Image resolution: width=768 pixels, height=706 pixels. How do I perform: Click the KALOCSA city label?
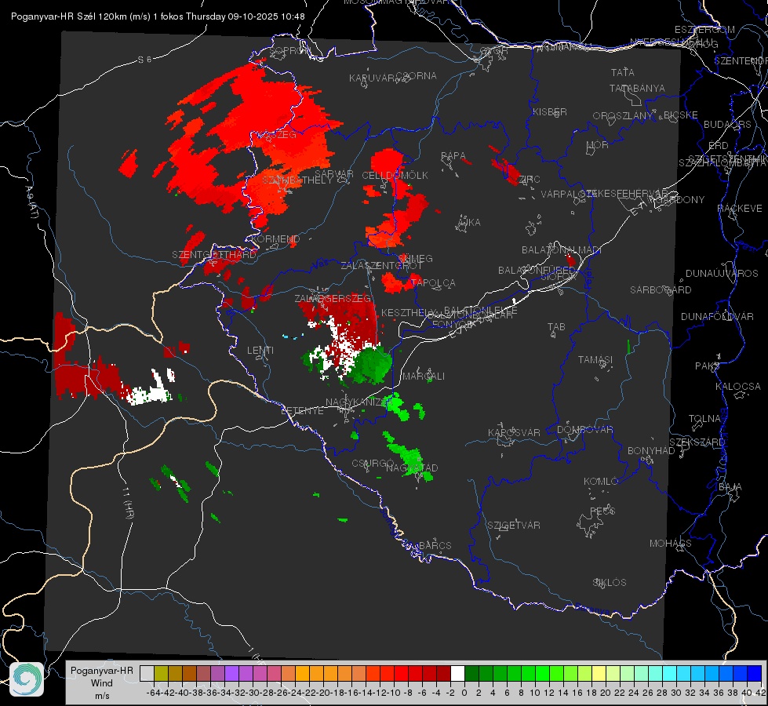click(738, 387)
